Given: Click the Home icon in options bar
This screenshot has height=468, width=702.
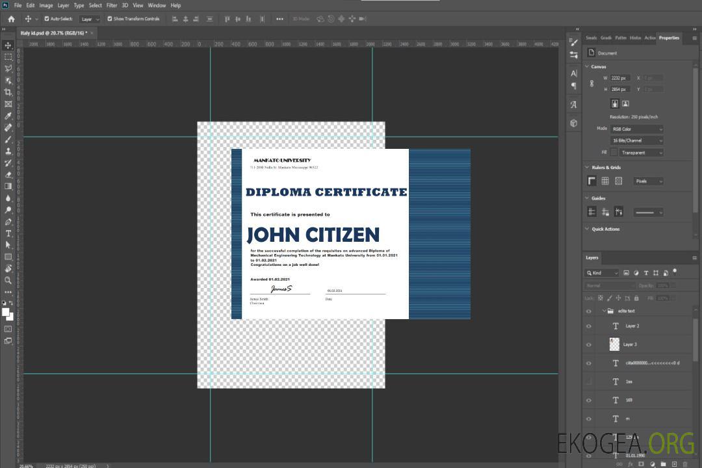Looking at the screenshot, I should pyautogui.click(x=11, y=19).
